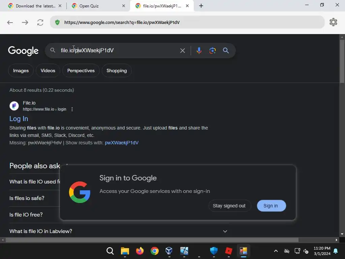Viewport: 345px width, 259px height.
Task: Click the scroll right arrow
Action: 337,240
